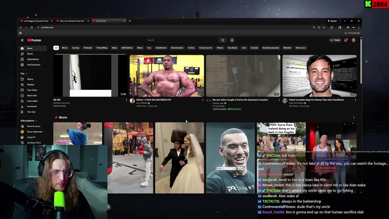Open Liked videos in the sidebar
Screen dimensions: 389x219
click(33, 101)
